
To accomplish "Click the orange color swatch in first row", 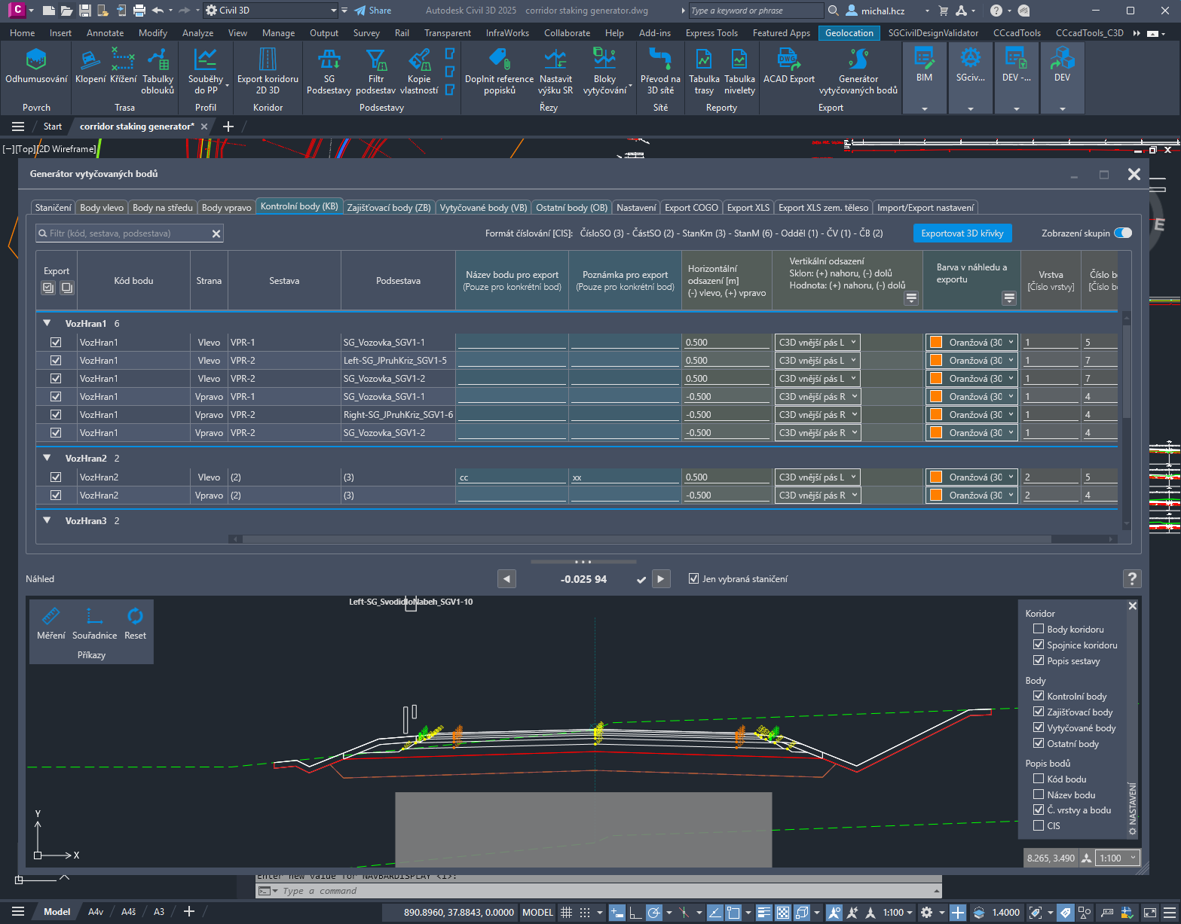I will point(936,343).
